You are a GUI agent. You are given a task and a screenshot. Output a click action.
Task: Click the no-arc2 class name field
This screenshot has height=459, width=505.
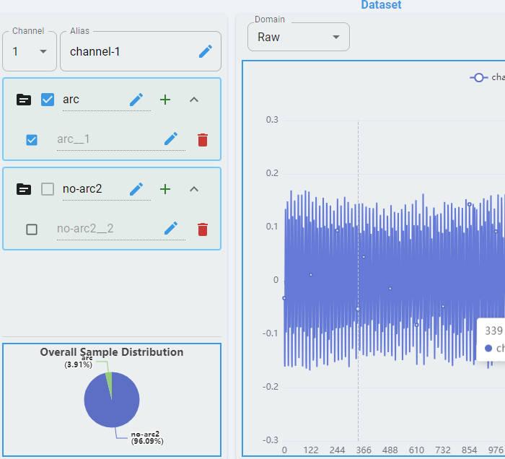pos(106,189)
